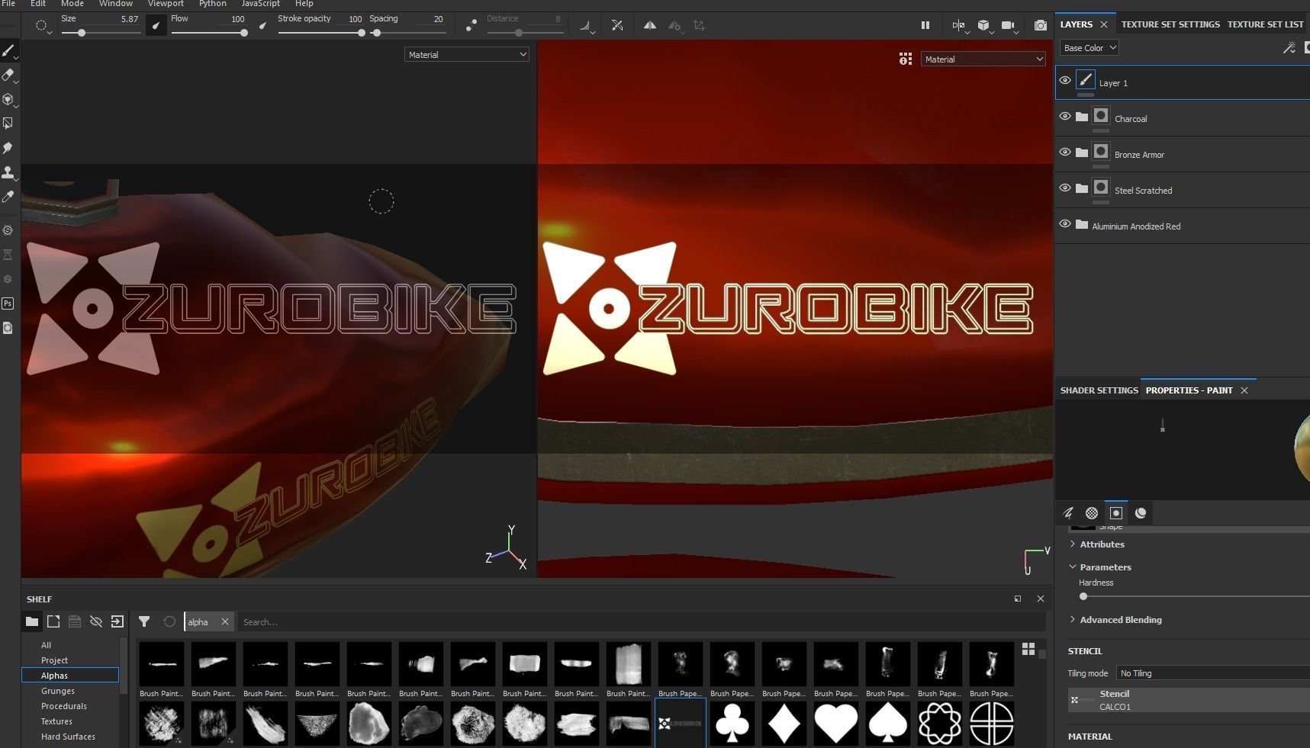Open the 3D/2D view mode dropdown
The width and height of the screenshot is (1310, 748).
pos(959,26)
